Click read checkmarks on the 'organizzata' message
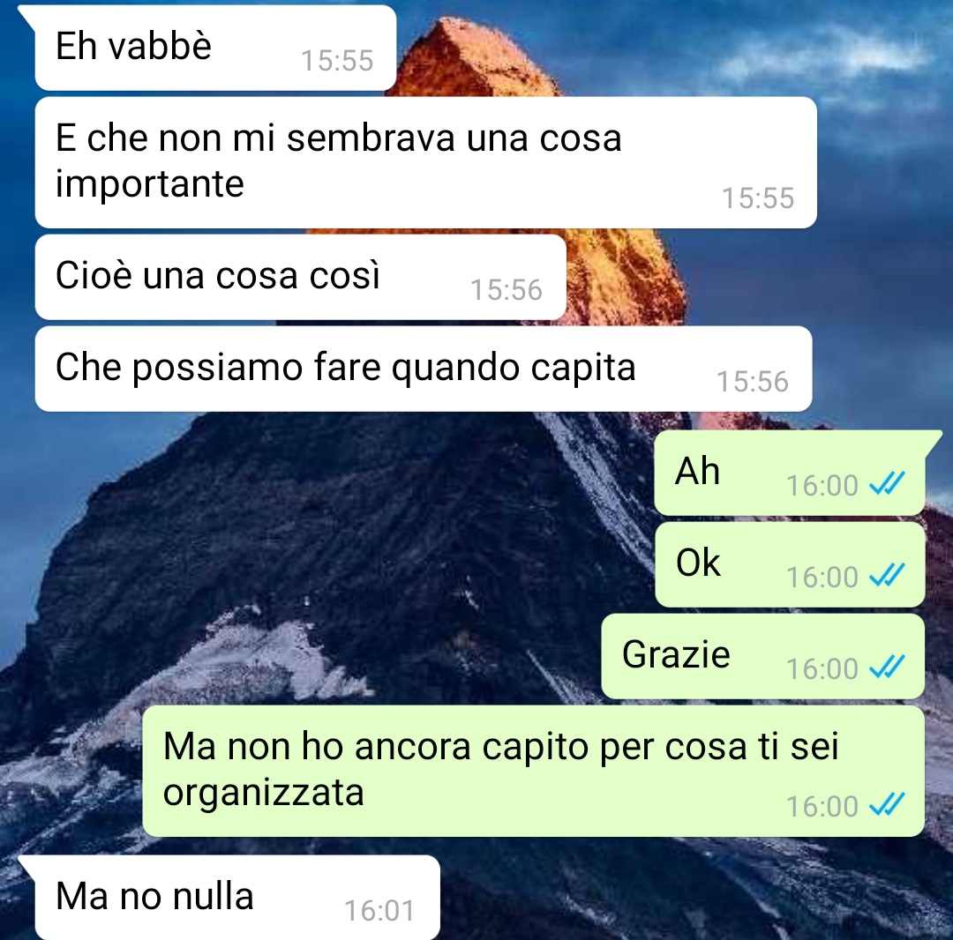 [x=888, y=805]
